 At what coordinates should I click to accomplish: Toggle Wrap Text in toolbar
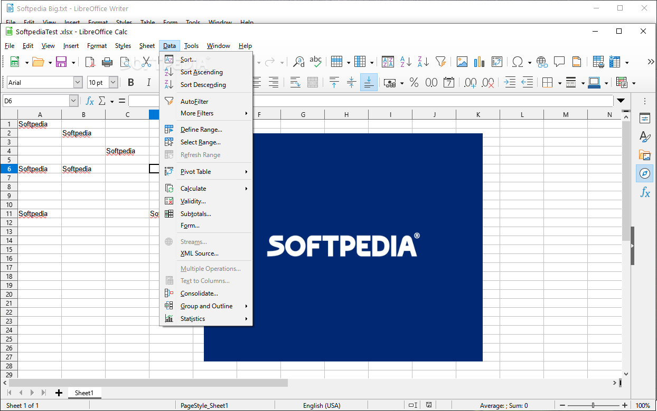295,82
